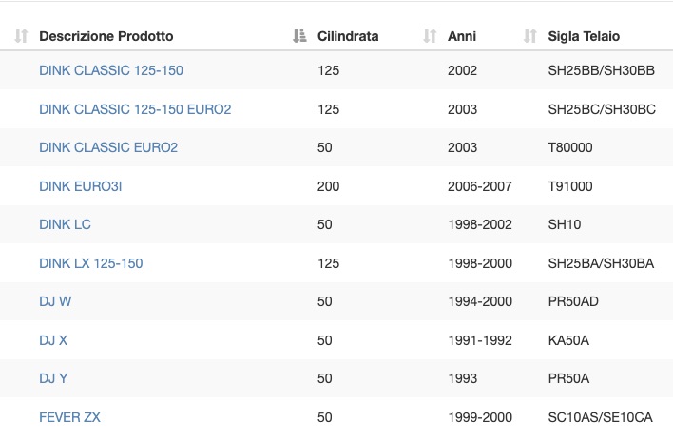Image resolution: width=673 pixels, height=441 pixels.
Task: Sort table by Anni column header
Action: coord(462,36)
